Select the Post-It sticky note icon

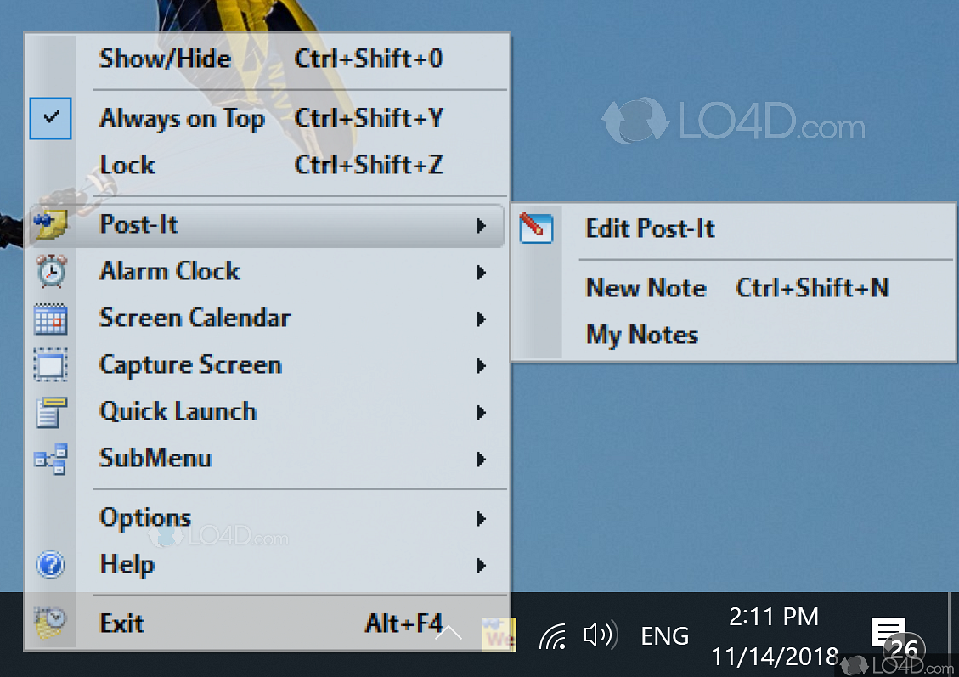coord(50,224)
